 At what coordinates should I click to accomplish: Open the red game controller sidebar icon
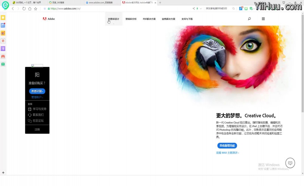(3, 56)
